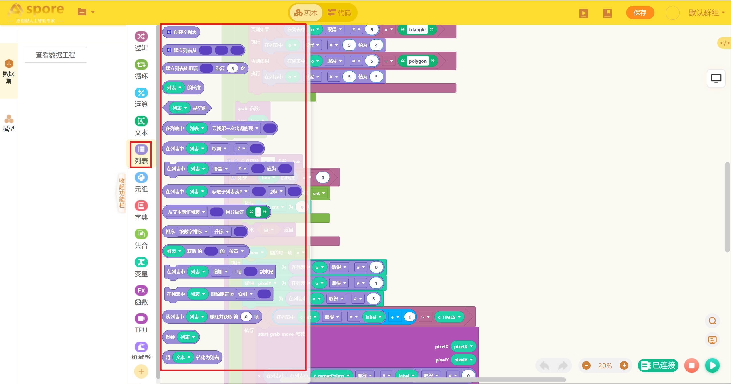Click the red stop program button
This screenshot has width=731, height=384.
coord(692,365)
